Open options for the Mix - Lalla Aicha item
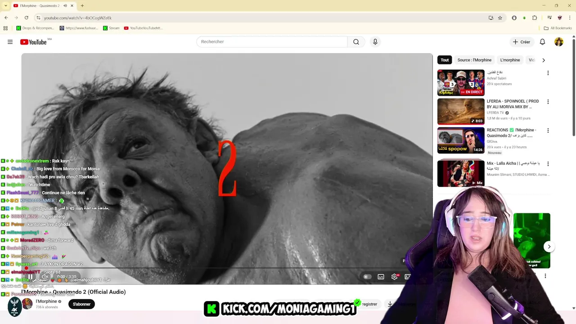The image size is (576, 324). (x=548, y=164)
